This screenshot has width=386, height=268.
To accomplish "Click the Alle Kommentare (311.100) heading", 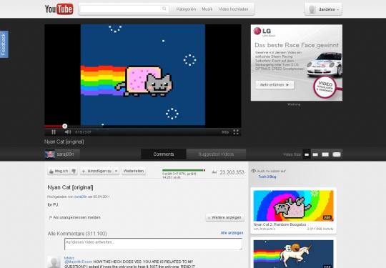I will [x=77, y=234].
